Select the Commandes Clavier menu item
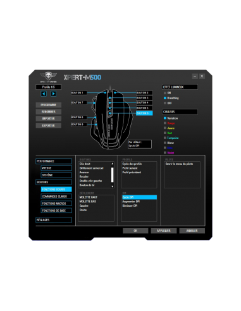 pos(56,197)
